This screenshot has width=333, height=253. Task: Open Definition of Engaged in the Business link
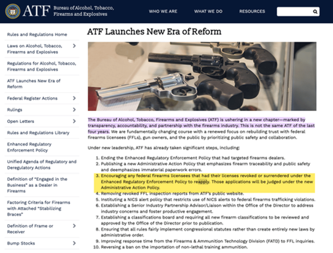37,185
